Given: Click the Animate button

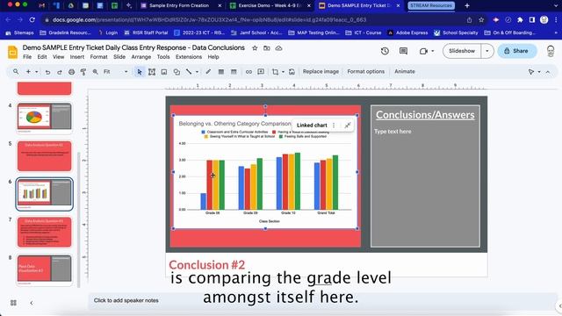Looking at the screenshot, I should click(x=405, y=72).
